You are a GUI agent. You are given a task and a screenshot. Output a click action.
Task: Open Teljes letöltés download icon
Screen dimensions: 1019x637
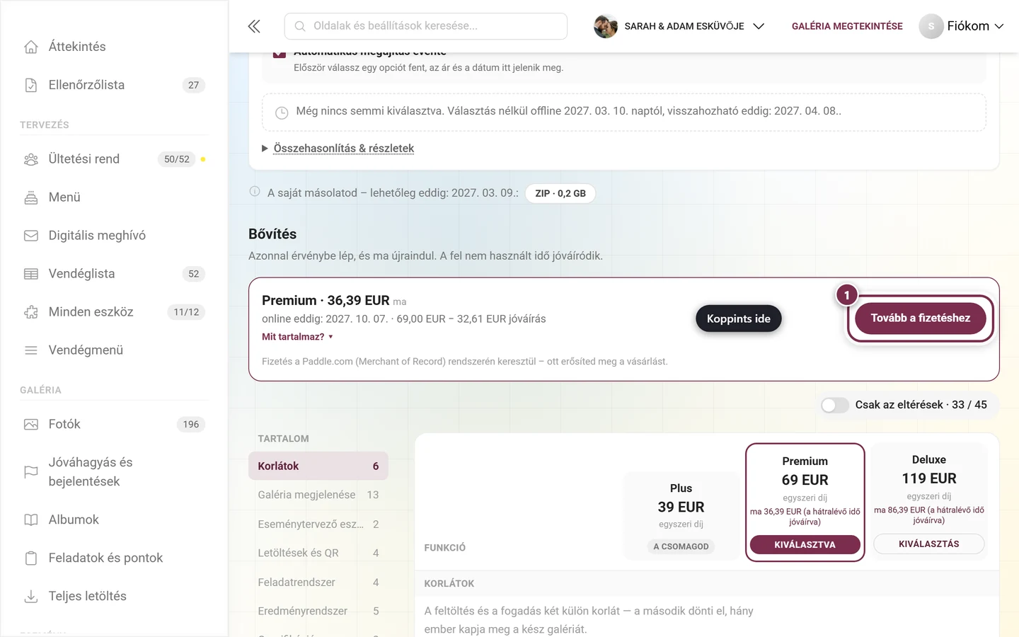click(x=31, y=596)
